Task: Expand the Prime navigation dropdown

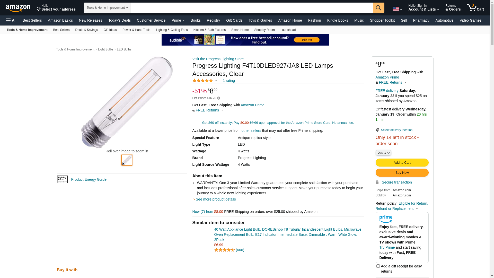Action: [x=178, y=20]
